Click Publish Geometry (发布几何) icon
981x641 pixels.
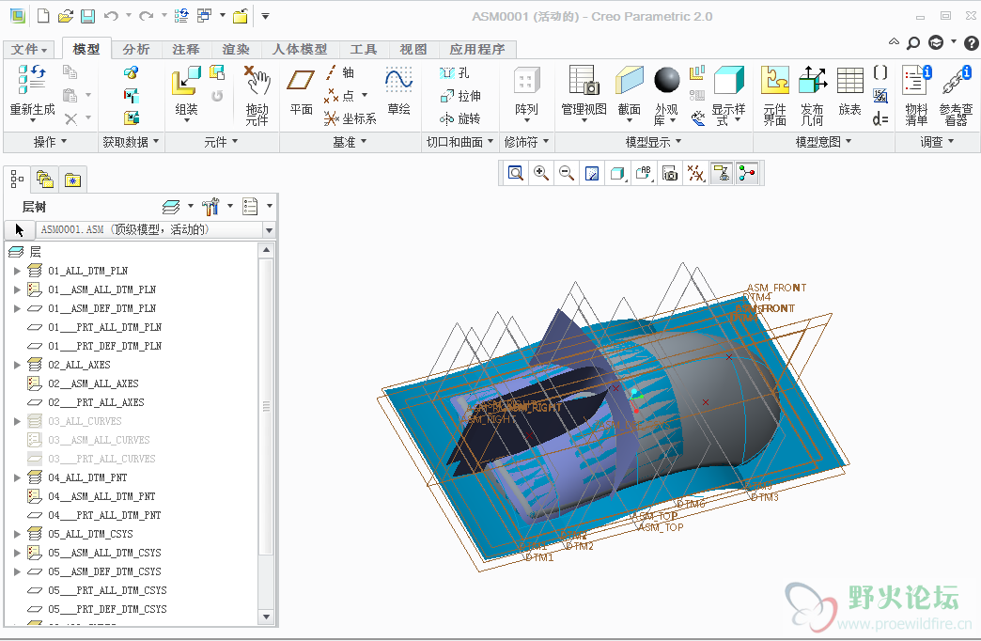click(x=813, y=81)
